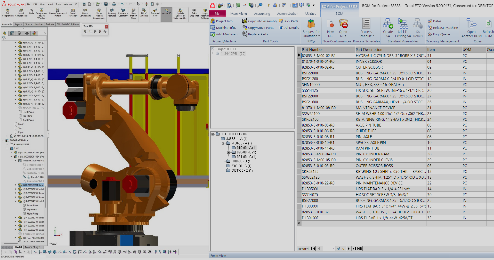The height and width of the screenshot is (260, 494).
Task: Click the Release Machine button
Action: pos(443,28)
